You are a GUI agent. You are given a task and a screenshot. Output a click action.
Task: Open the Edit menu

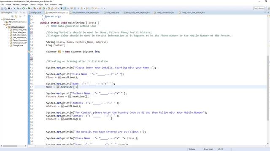coord(2,5)
